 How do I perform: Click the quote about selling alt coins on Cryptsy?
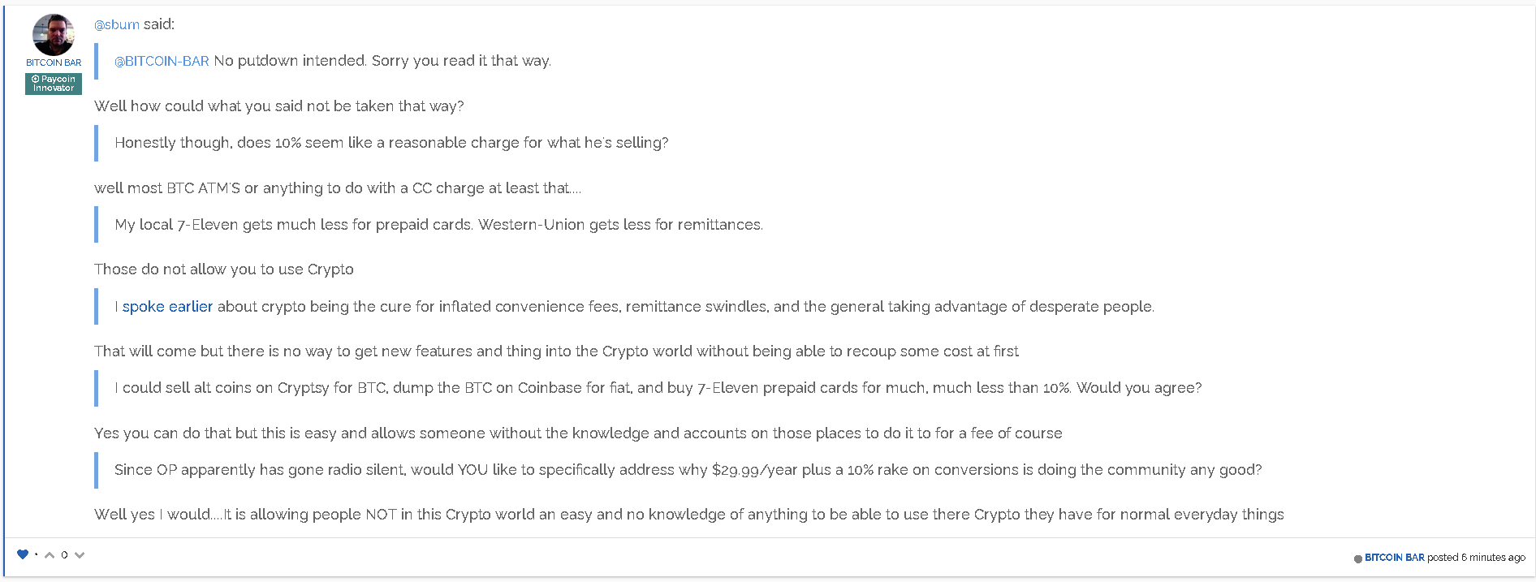tap(658, 388)
